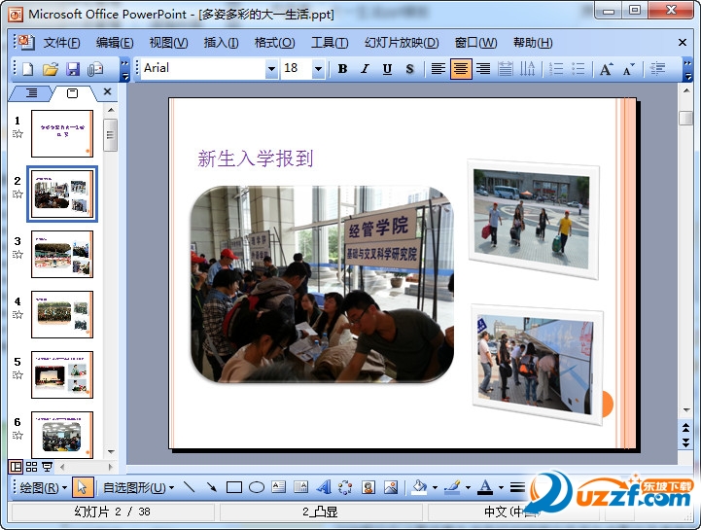Viewport: 701px width, 530px height.
Task: Apply fill color with paint bucket
Action: [x=419, y=487]
